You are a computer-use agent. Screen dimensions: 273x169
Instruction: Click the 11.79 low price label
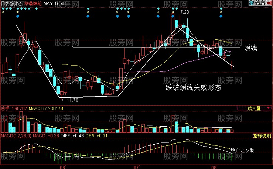click(x=73, y=100)
